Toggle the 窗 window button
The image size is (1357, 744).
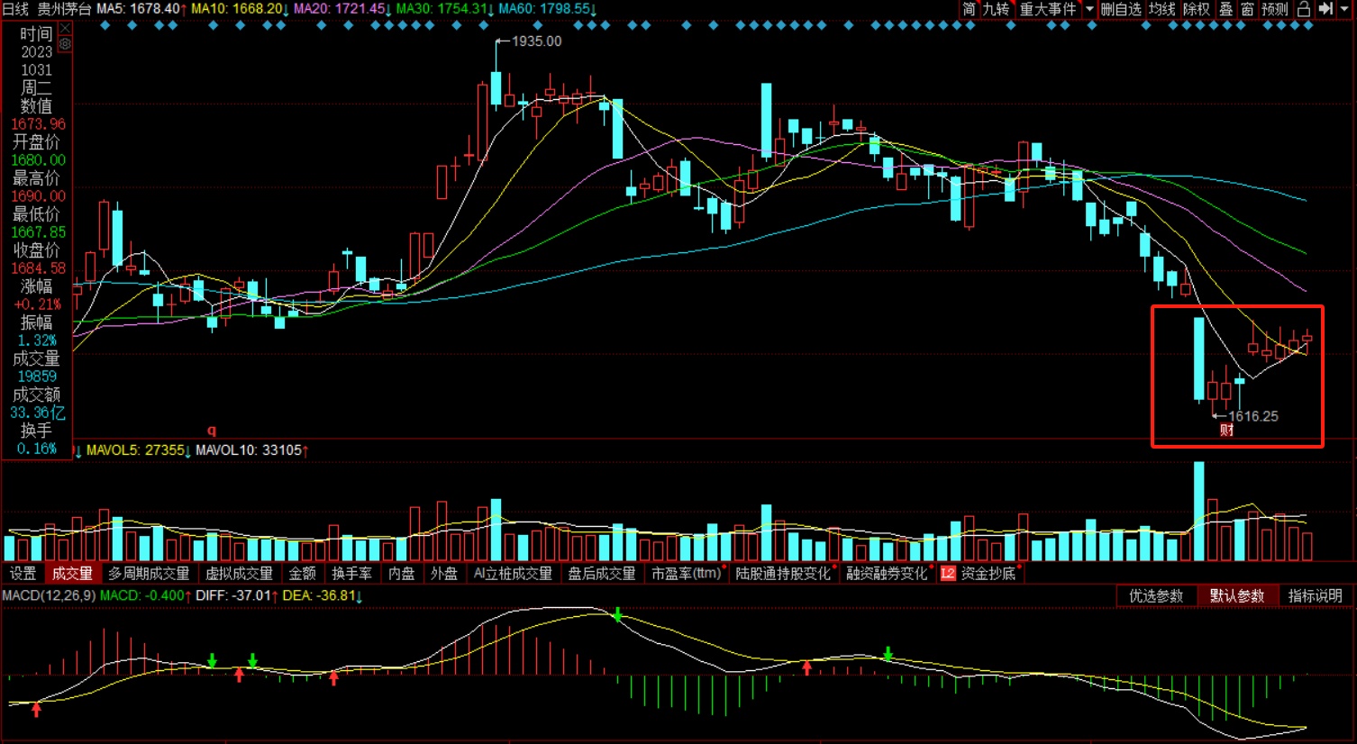click(x=1247, y=9)
